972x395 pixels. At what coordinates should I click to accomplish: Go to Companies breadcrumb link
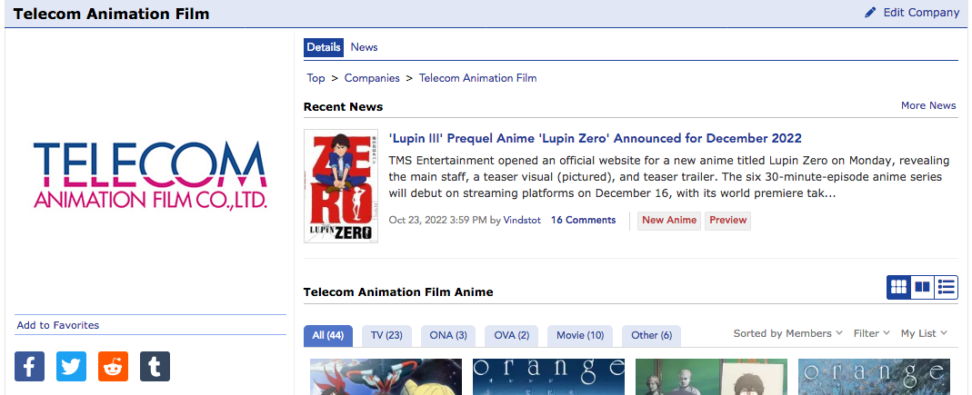tap(372, 78)
